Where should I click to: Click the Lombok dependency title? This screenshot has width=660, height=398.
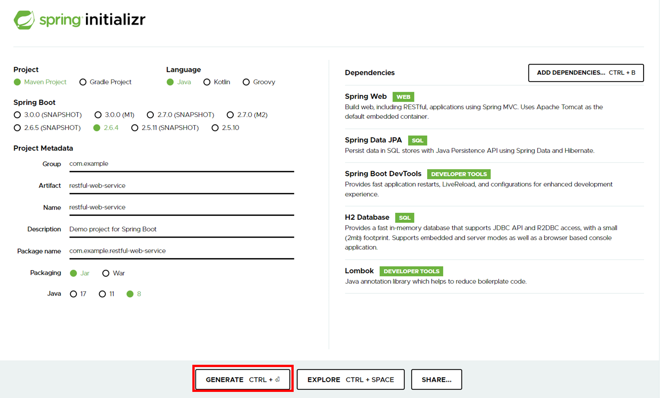tap(359, 270)
